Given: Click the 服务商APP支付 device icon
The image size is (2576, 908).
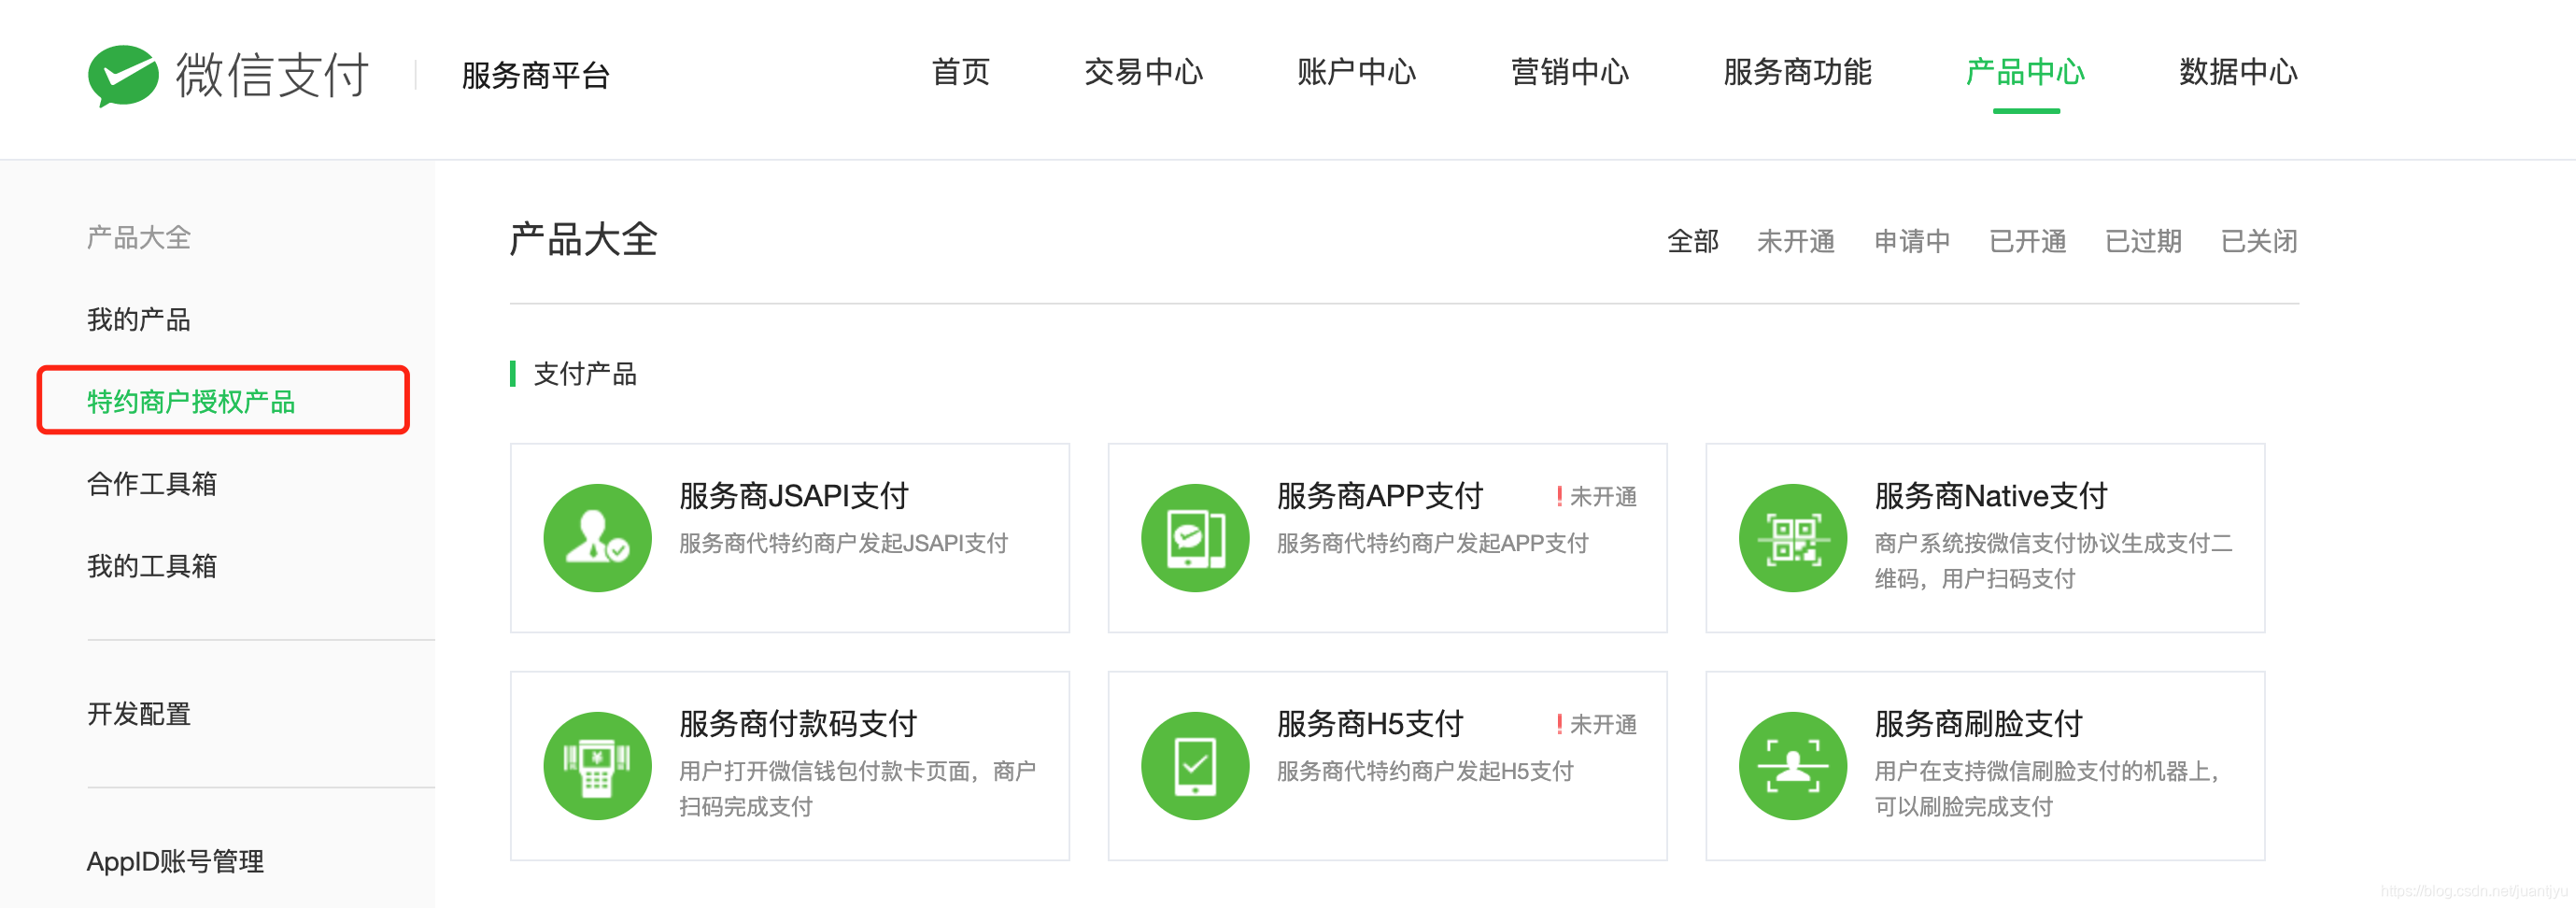Looking at the screenshot, I should [1195, 538].
